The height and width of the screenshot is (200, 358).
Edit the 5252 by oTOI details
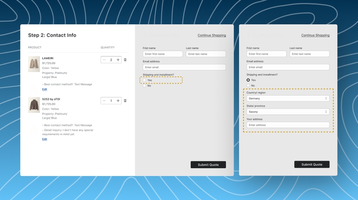(x=45, y=139)
